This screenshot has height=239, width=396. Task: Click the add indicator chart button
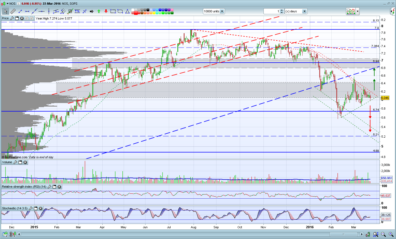click(351, 11)
